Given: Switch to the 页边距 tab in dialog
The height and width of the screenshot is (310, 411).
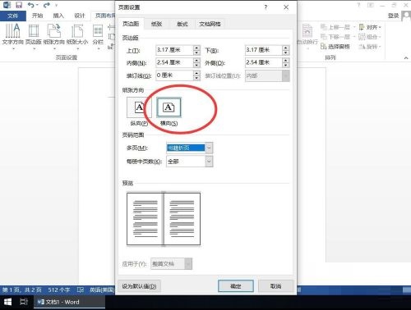Looking at the screenshot, I should [131, 24].
